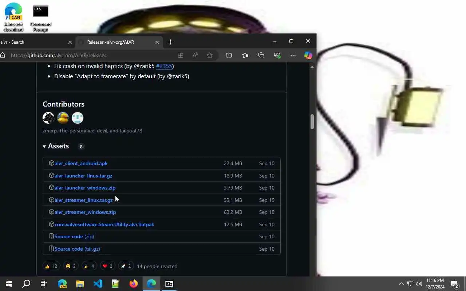Open File Explorer from taskbar
Screen dimensions: 466x291
click(80, 284)
